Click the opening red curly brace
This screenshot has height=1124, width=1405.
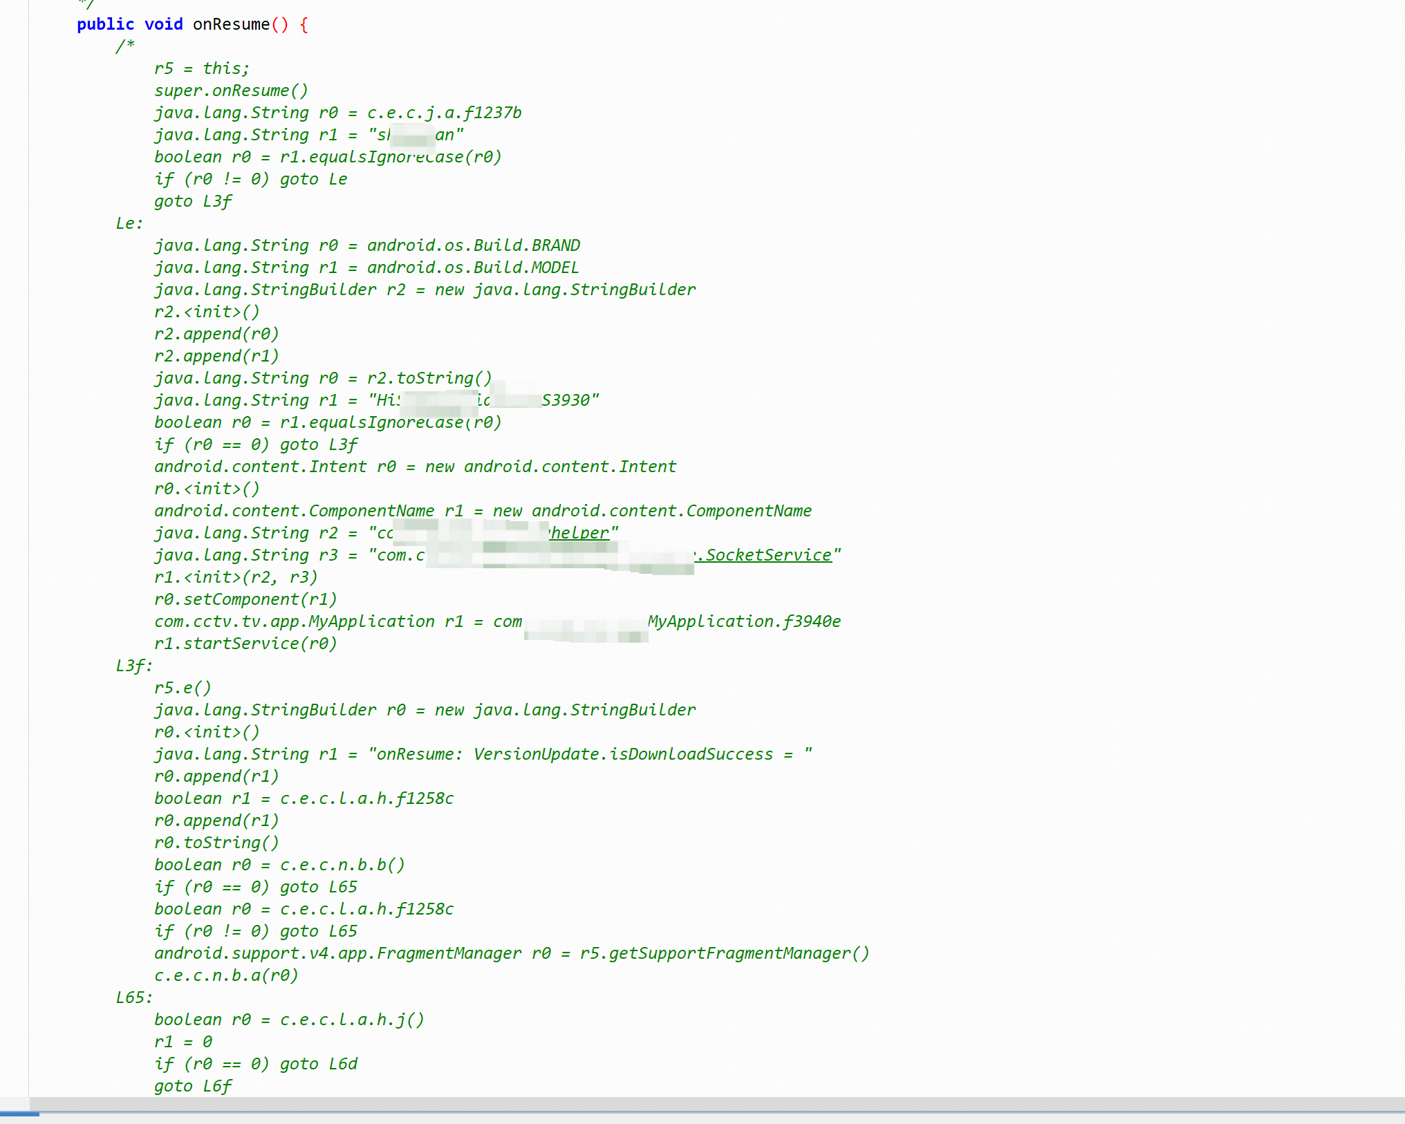click(304, 24)
